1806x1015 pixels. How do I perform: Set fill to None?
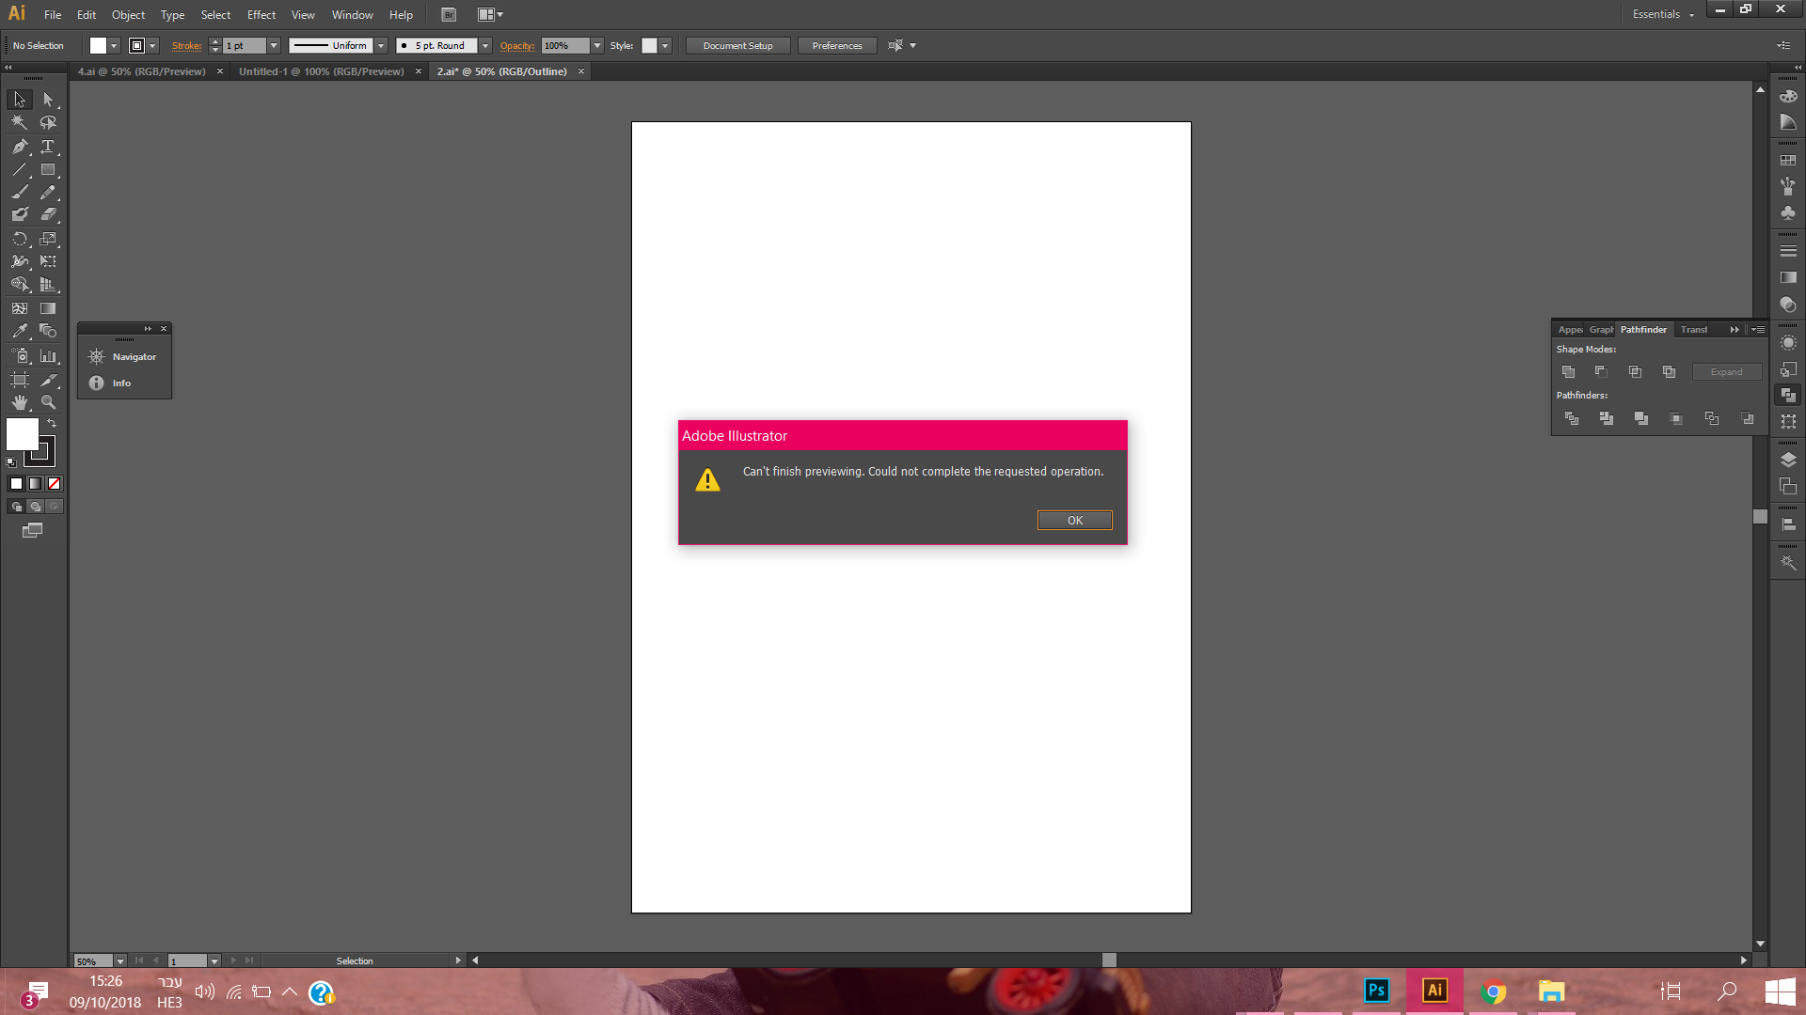tap(54, 484)
